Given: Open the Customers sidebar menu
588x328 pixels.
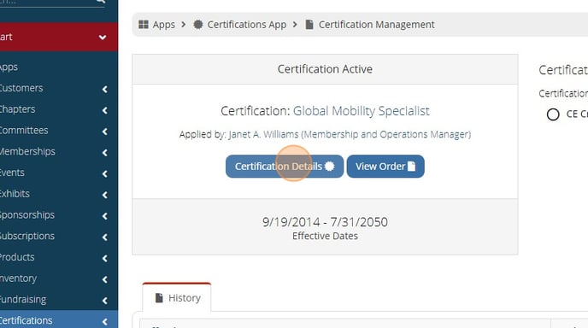Looking at the screenshot, I should pos(21,88).
